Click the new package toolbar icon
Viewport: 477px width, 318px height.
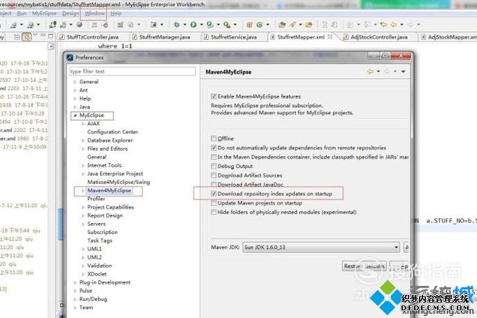pos(250,24)
